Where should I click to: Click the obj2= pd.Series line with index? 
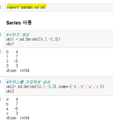[55, 87]
